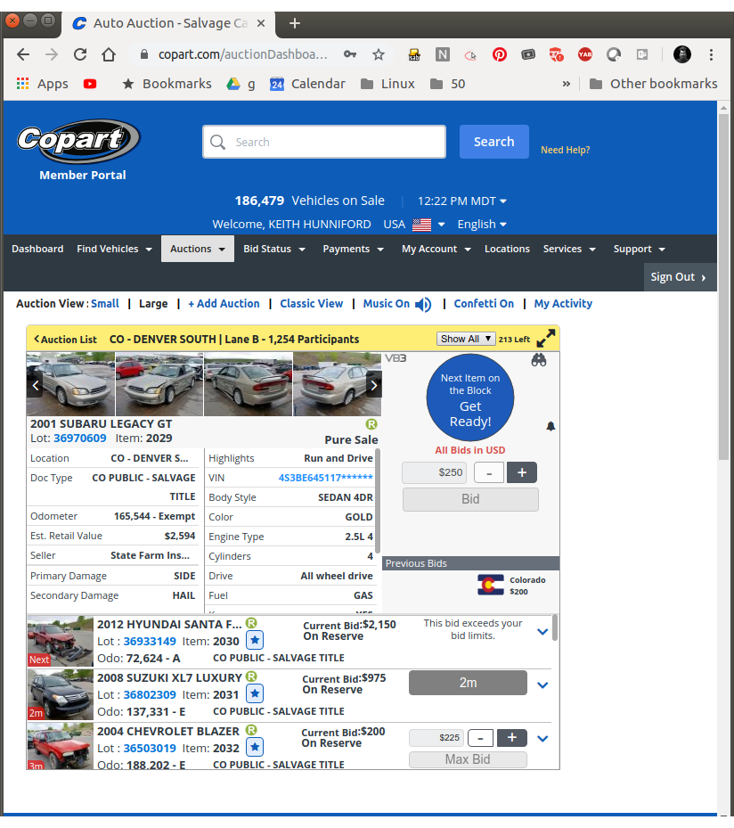The width and height of the screenshot is (734, 828).
Task: Click the browser profile avatar
Action: [682, 54]
